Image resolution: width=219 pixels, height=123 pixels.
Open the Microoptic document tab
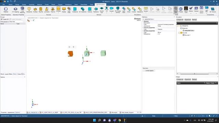click(113, 112)
